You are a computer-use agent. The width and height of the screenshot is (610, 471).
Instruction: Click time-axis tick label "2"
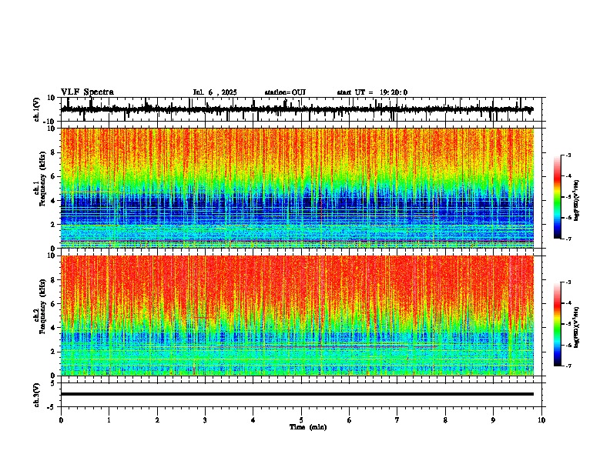pos(157,420)
